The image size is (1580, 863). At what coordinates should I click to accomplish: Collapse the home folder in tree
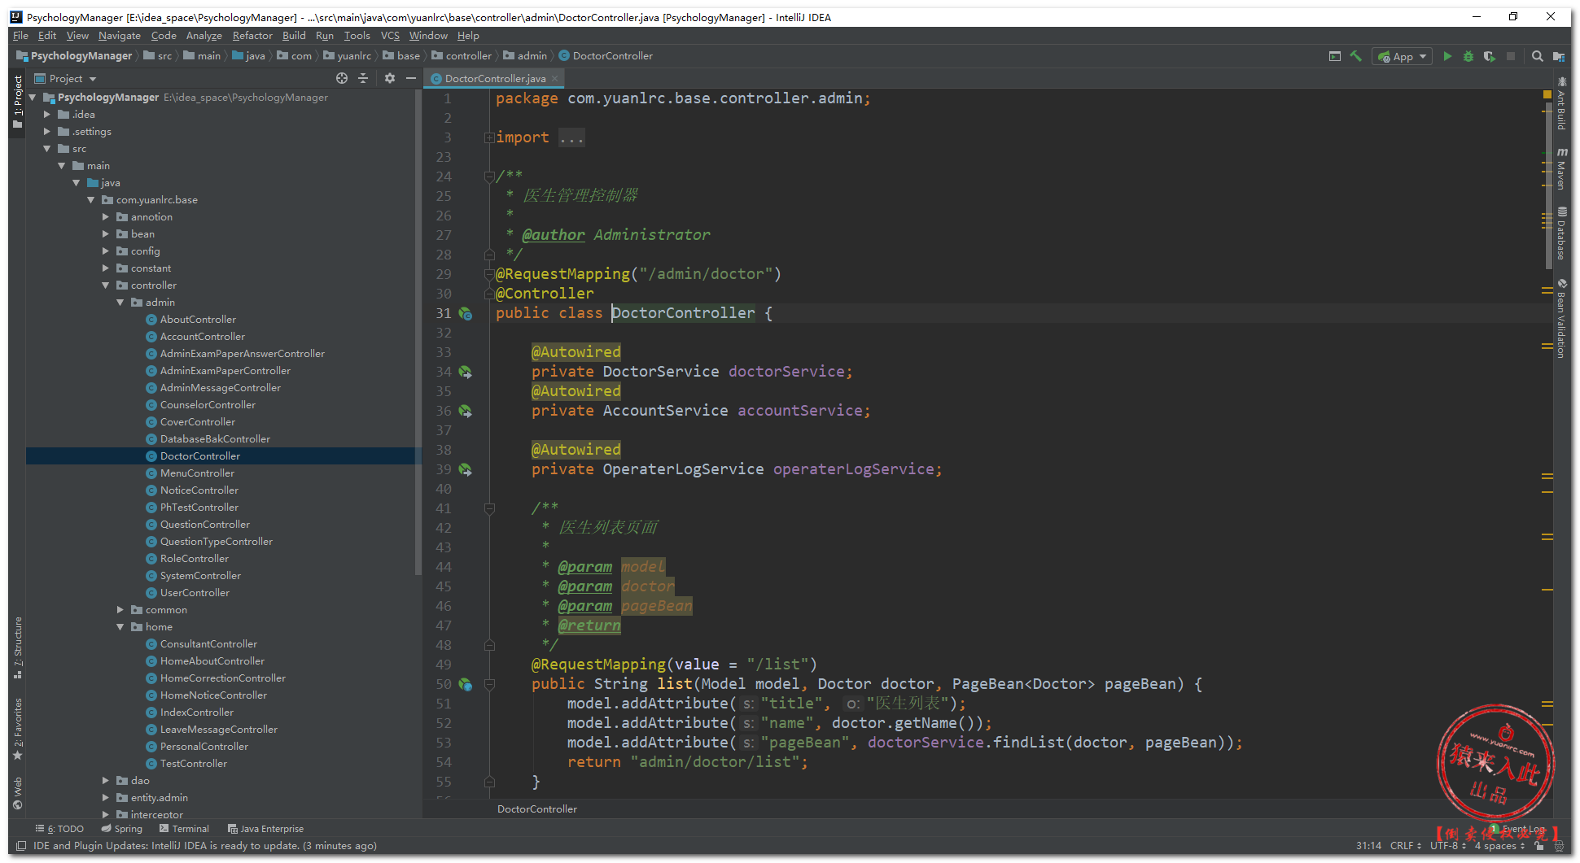[x=120, y=627]
